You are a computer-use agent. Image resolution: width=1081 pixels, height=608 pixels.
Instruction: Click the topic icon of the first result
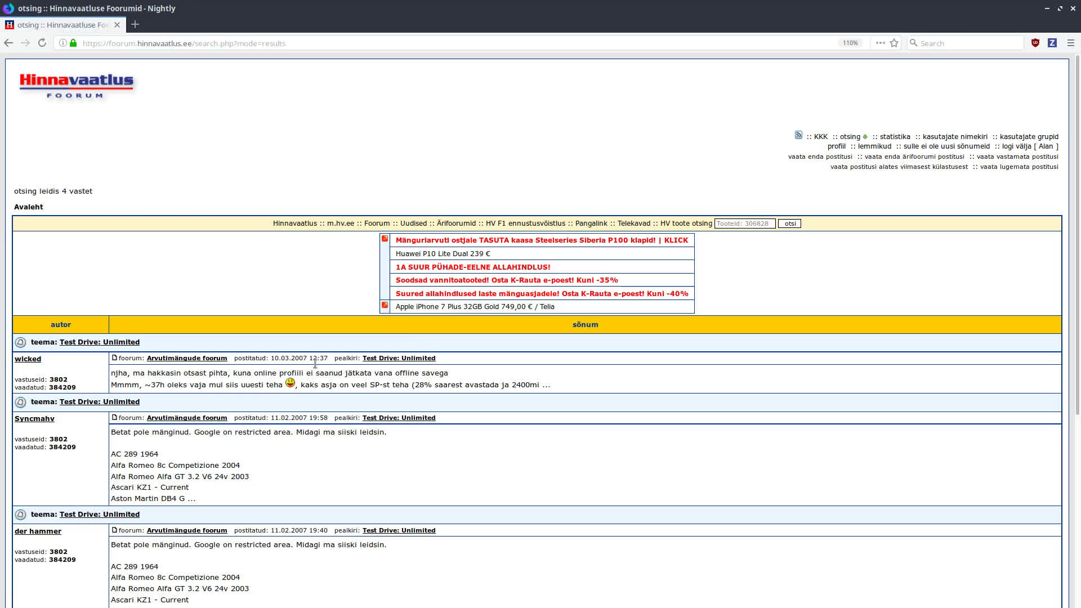coord(20,342)
